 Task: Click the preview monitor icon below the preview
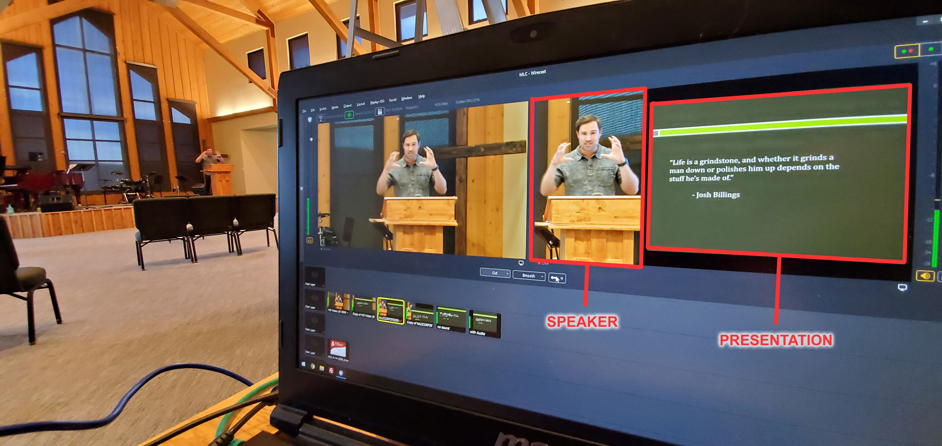[521, 263]
